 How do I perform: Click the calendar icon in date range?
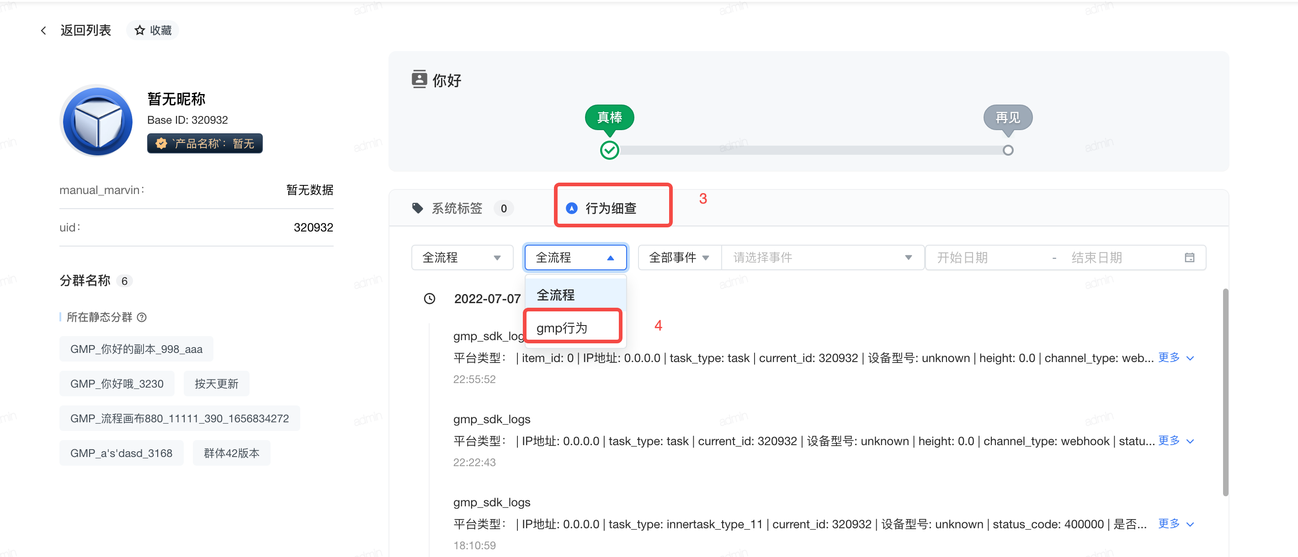[1189, 257]
